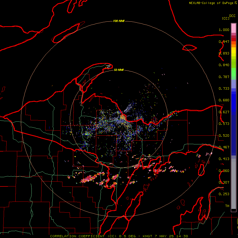Select the 0.360 legend value

point(224,171)
